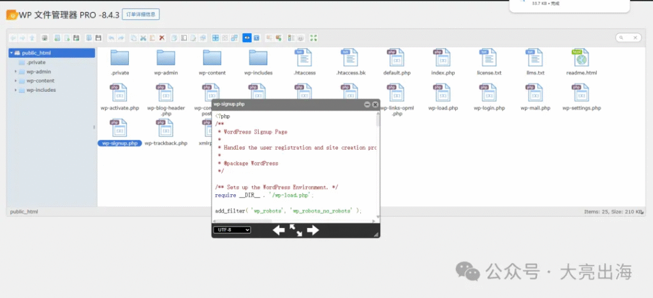Click the Cut scissors icon
Screen dimensions: 653x298
[143, 38]
